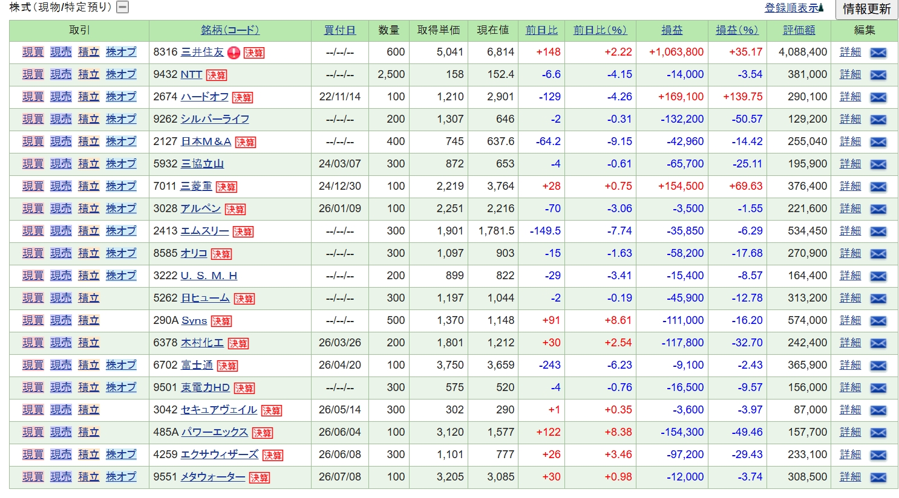The height and width of the screenshot is (498, 899).
Task: Click the mail icon in the U.S.M.H row
Action: [878, 276]
